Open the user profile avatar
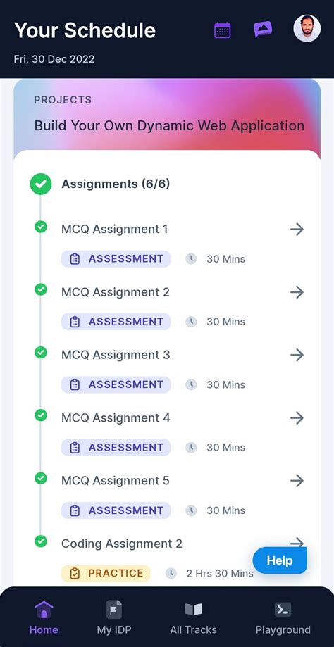The height and width of the screenshot is (647, 334). pyautogui.click(x=307, y=28)
